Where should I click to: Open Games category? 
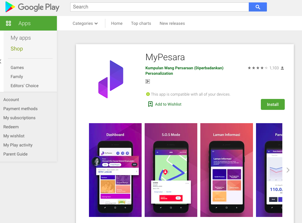click(x=17, y=67)
